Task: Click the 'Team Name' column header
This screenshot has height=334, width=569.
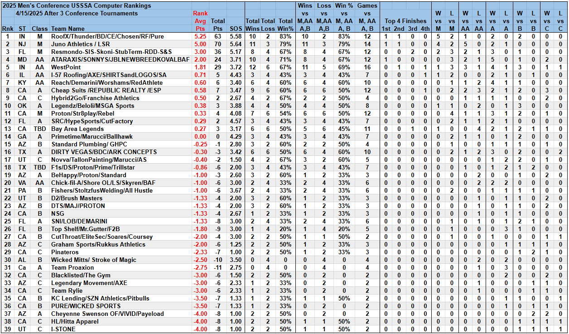Action: pos(68,29)
